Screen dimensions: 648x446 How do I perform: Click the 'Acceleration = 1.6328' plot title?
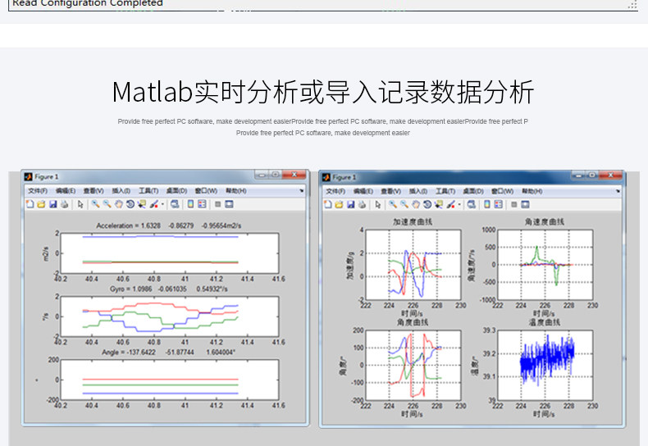(x=169, y=225)
